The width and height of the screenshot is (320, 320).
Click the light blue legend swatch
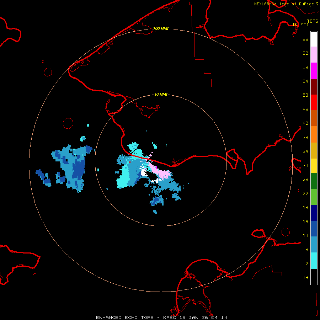click(x=314, y=245)
